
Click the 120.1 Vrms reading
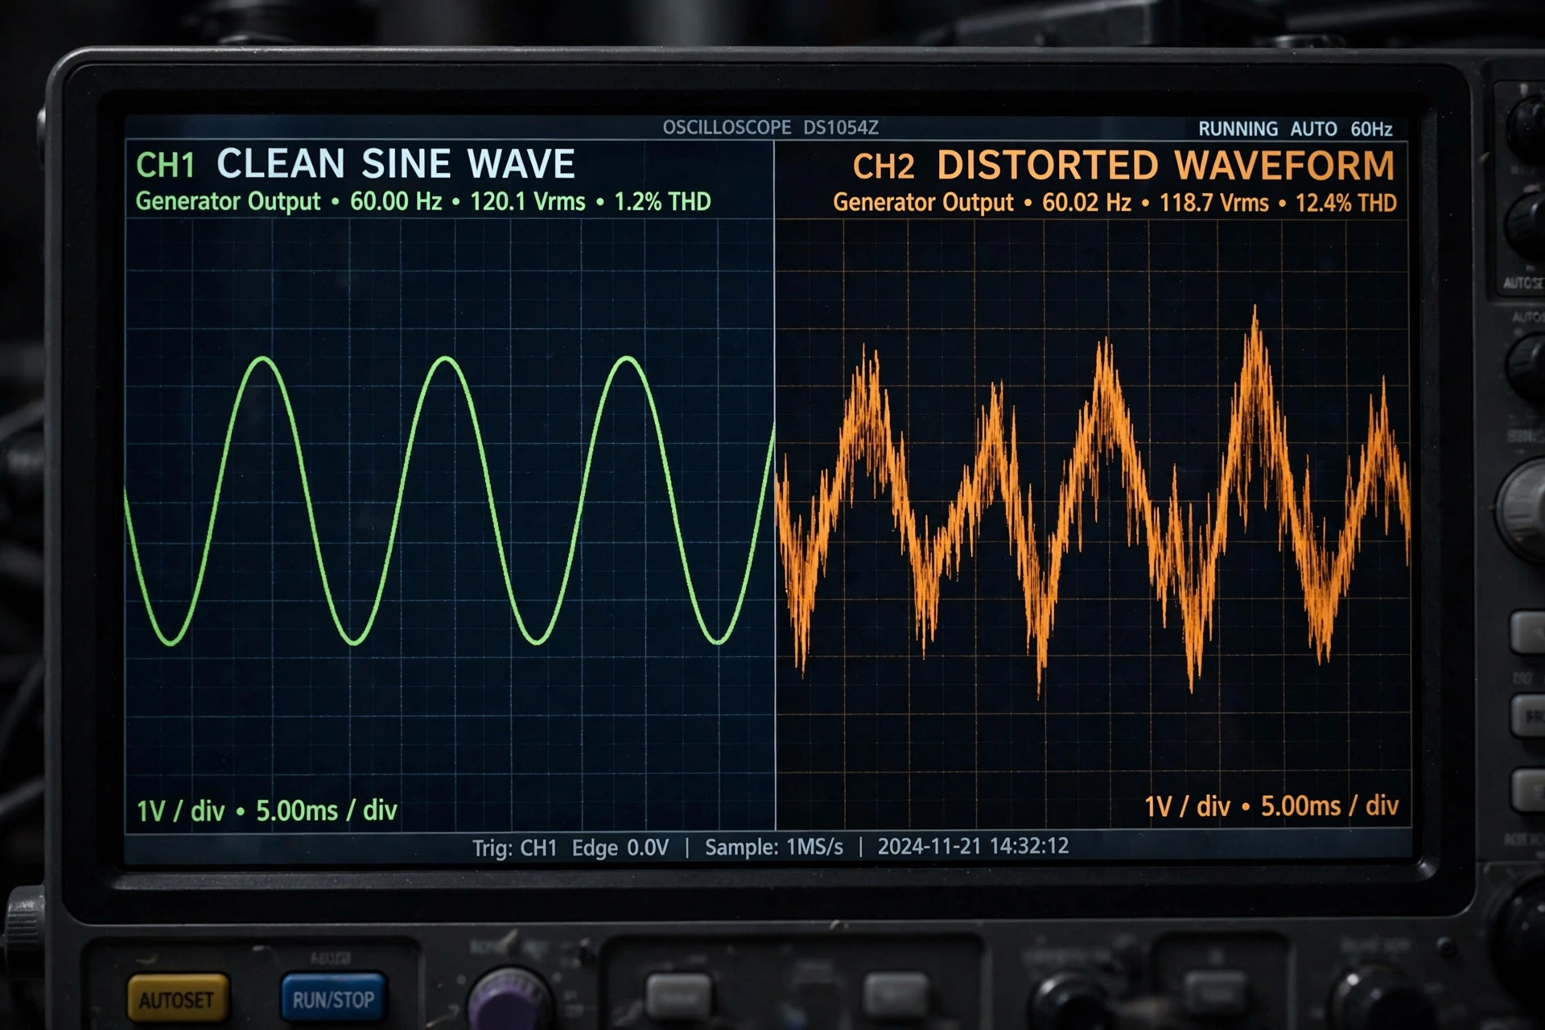click(x=527, y=201)
